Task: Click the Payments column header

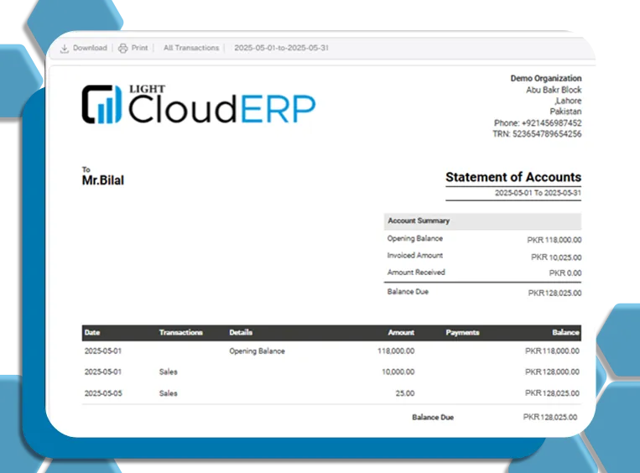Action: pyautogui.click(x=462, y=333)
